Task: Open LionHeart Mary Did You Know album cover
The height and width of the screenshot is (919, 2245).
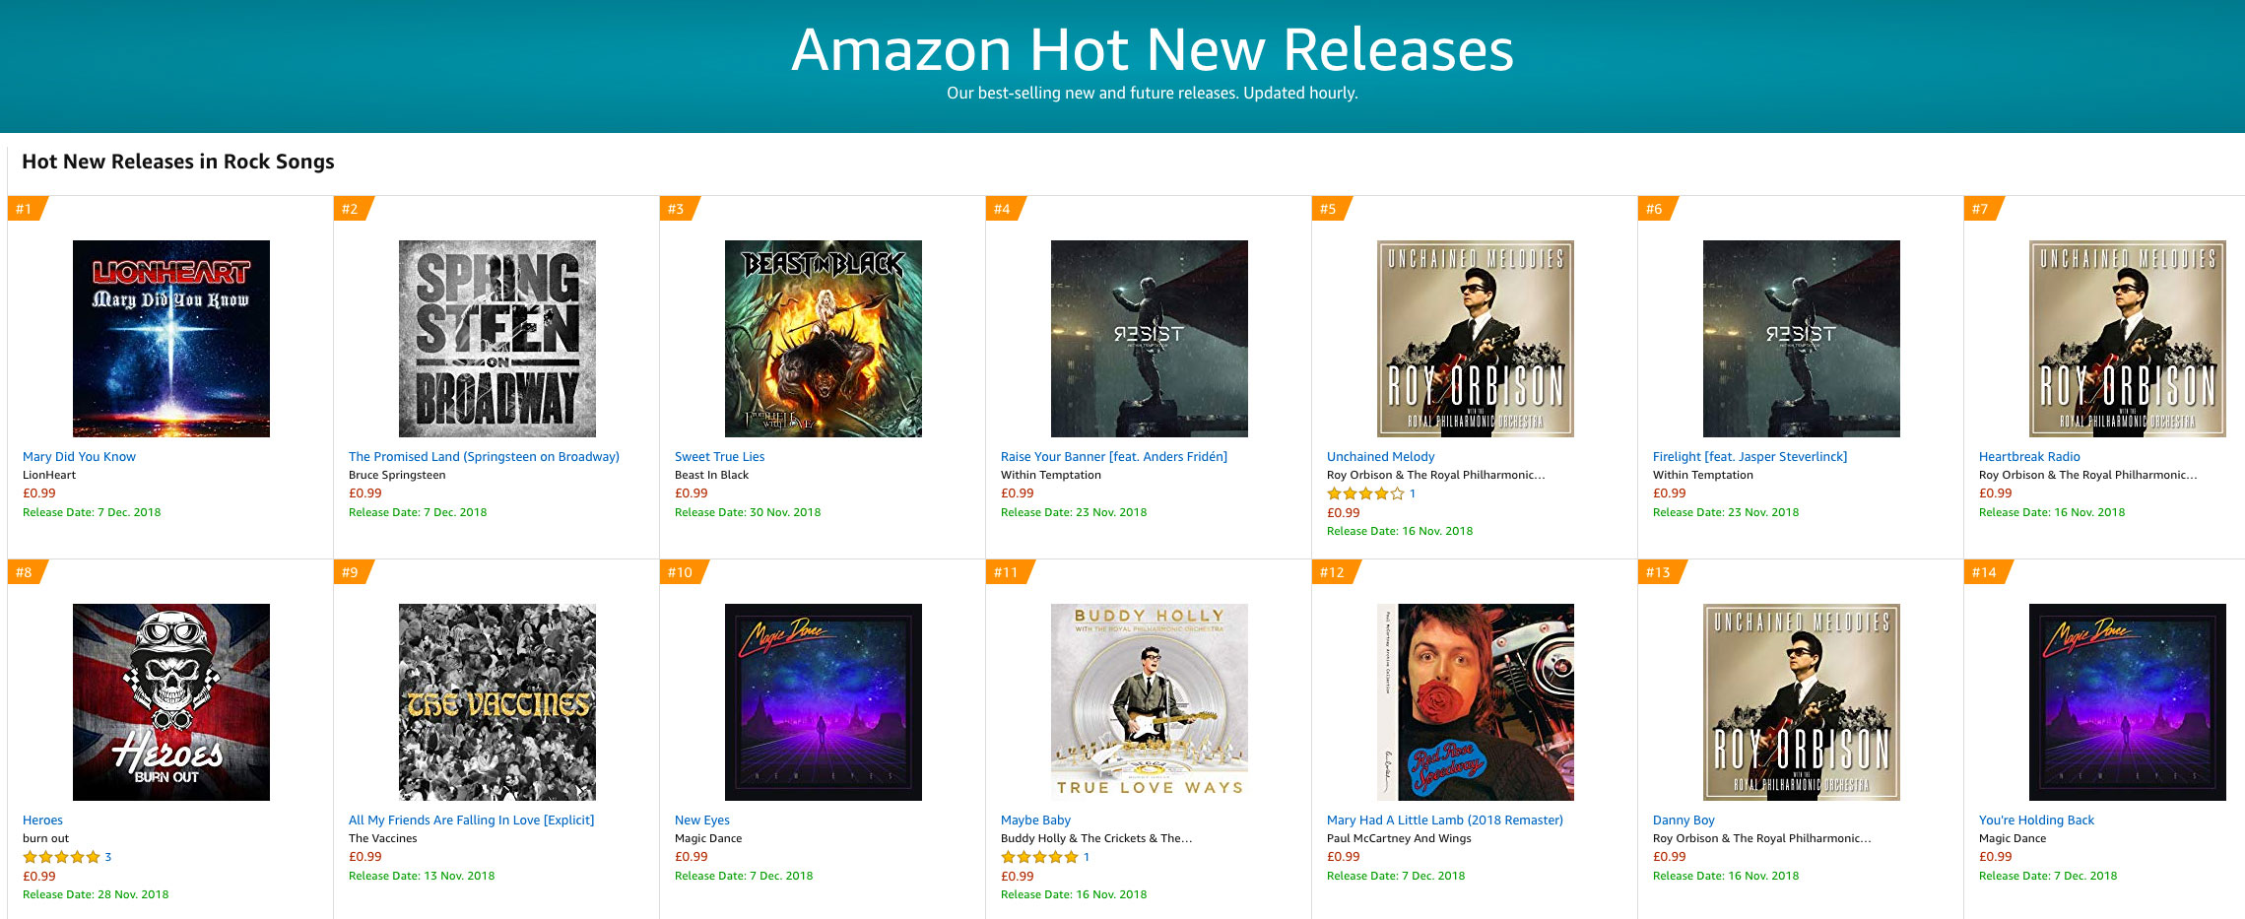Action: point(171,339)
